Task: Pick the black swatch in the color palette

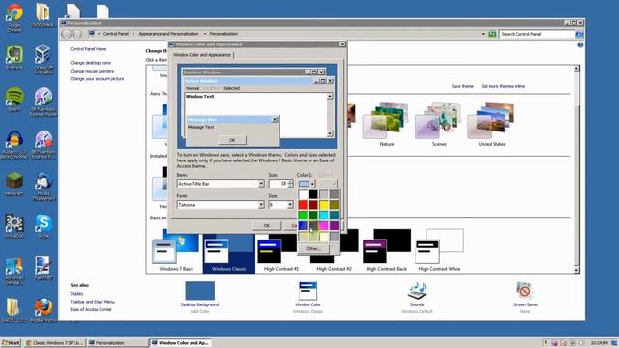Action: [x=313, y=194]
